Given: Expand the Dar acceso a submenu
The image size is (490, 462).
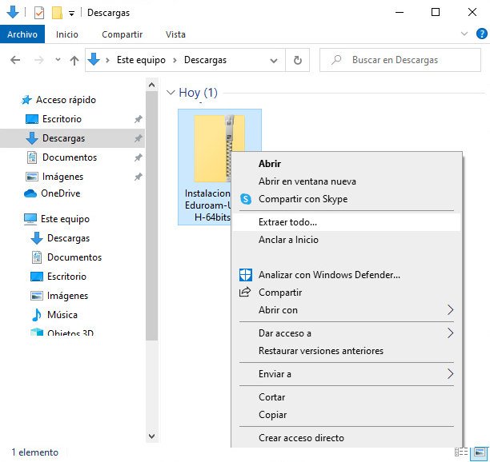Looking at the screenshot, I should (x=346, y=333).
